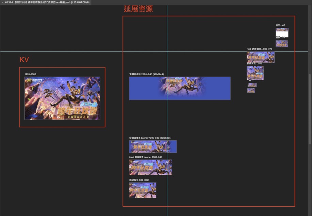Screen dimensions: 312x216
Task: Click the mob 游戏首页 artboard image
Action: click(261, 57)
